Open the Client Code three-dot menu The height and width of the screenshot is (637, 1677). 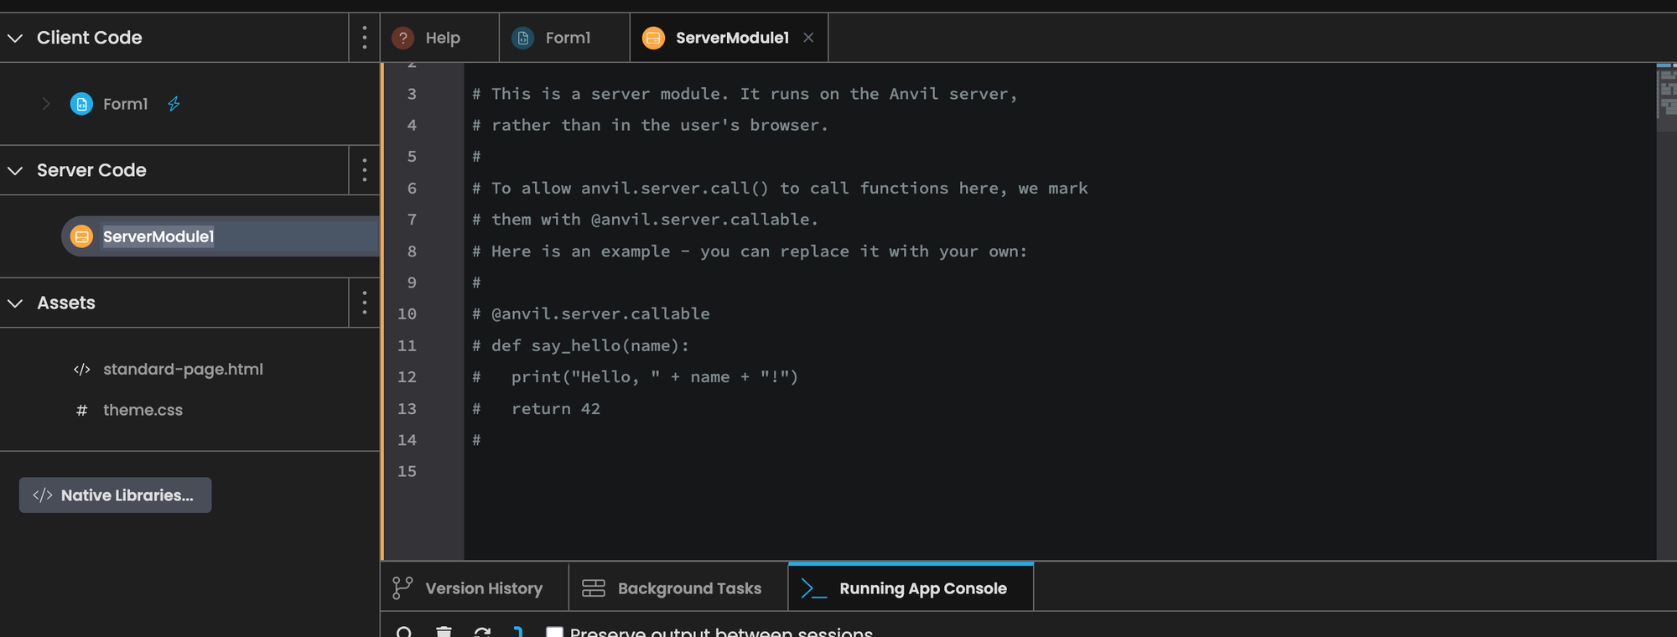tap(364, 38)
